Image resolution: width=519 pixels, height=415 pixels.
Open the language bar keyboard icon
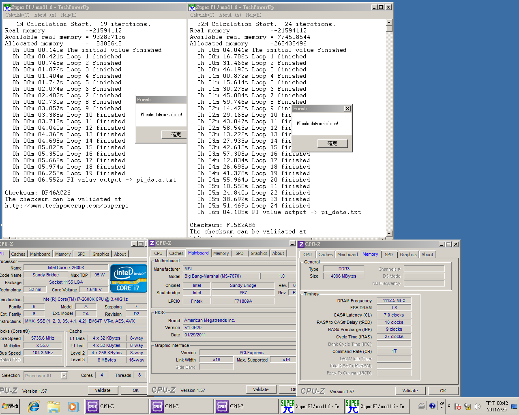421,406
